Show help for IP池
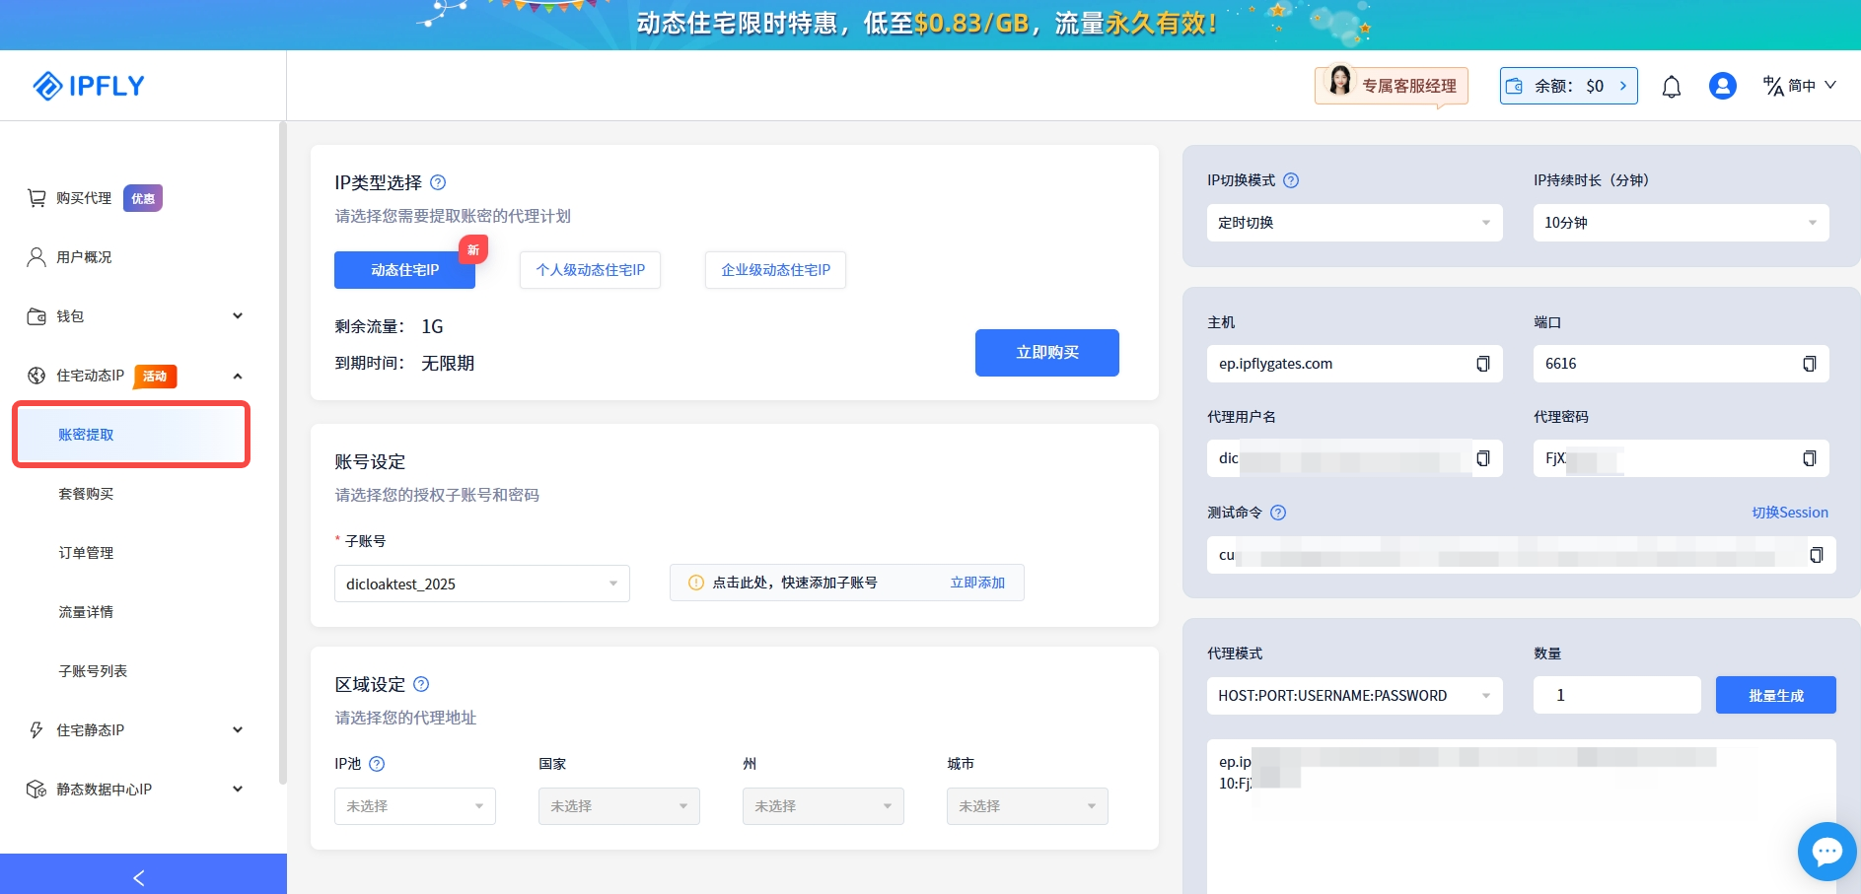The image size is (1861, 894). 377,764
